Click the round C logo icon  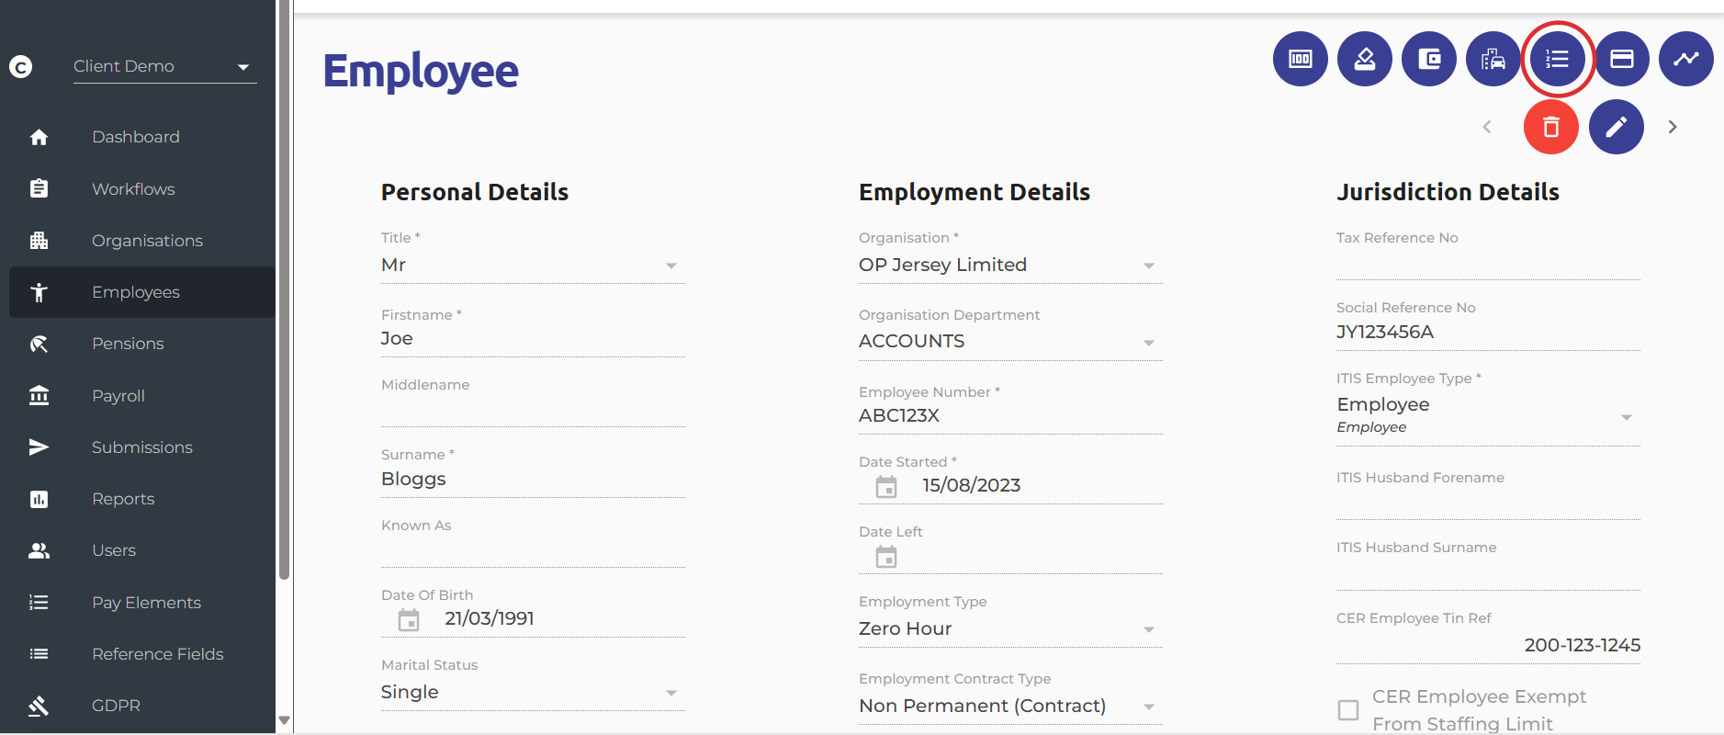point(20,66)
